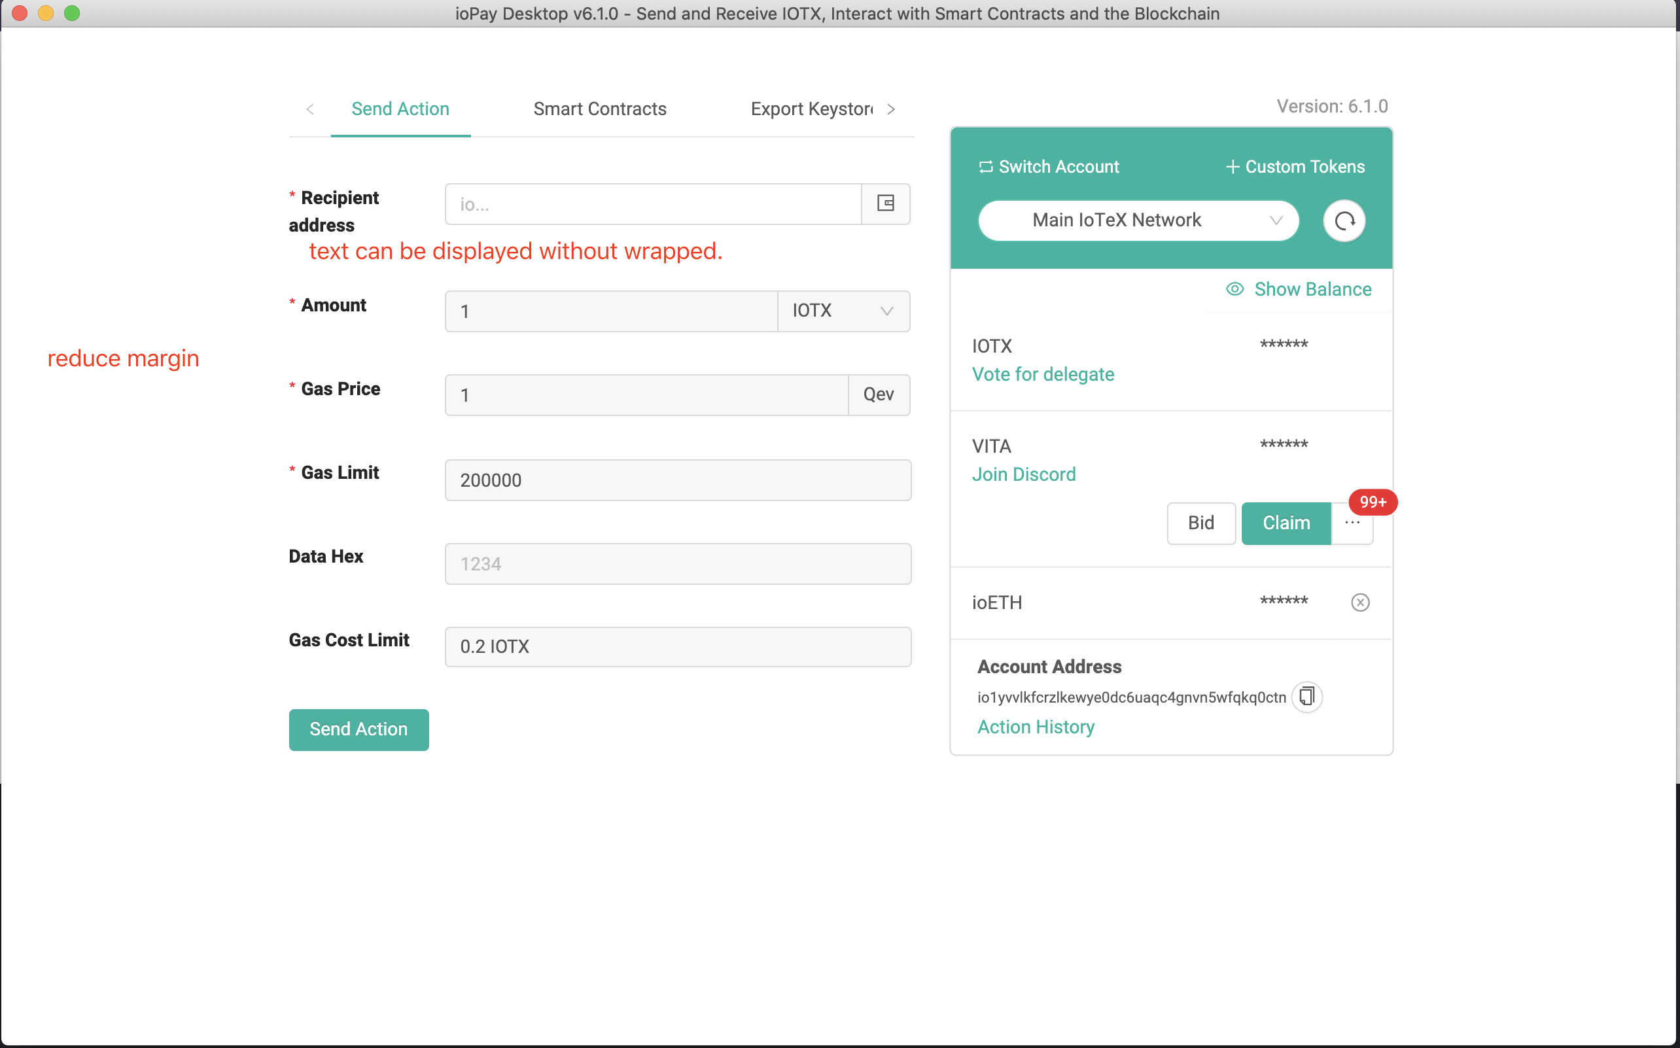The width and height of the screenshot is (1680, 1048).
Task: Click the plus icon to add Custom Tokens
Action: 1233,166
